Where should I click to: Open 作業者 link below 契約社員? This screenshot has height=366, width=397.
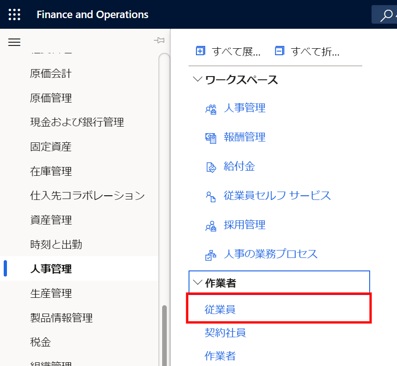click(220, 356)
